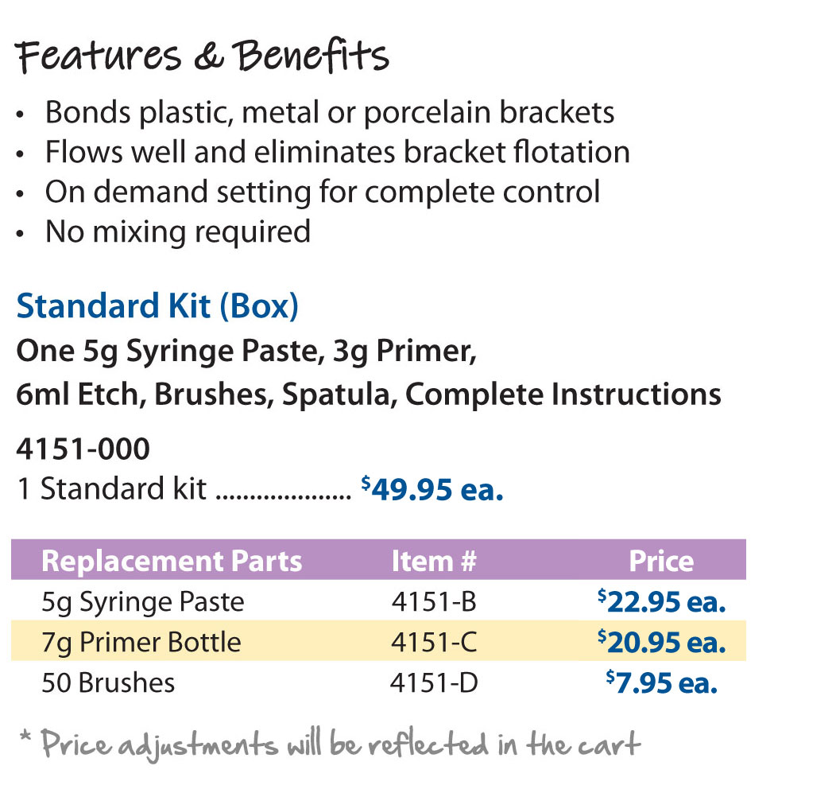The height and width of the screenshot is (793, 836).
Task: Click the $7.95 ea. price
Action: (661, 682)
